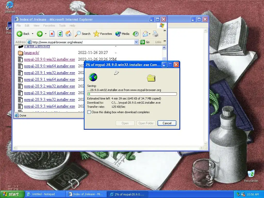Open the Mail button dropdown arrow
Image resolution: width=264 pixels, height=198 pixels.
tap(150, 34)
